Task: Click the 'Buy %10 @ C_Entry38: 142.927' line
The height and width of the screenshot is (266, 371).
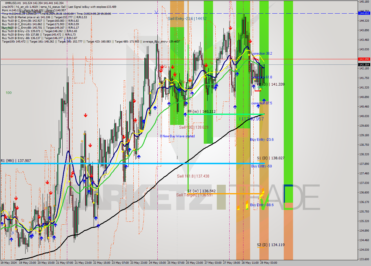Action: pyautogui.click(x=40, y=21)
